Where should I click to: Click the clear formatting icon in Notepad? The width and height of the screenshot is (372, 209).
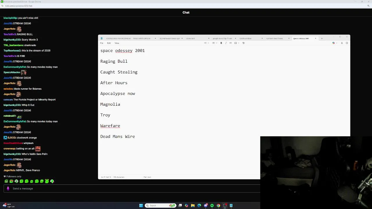click(243, 43)
